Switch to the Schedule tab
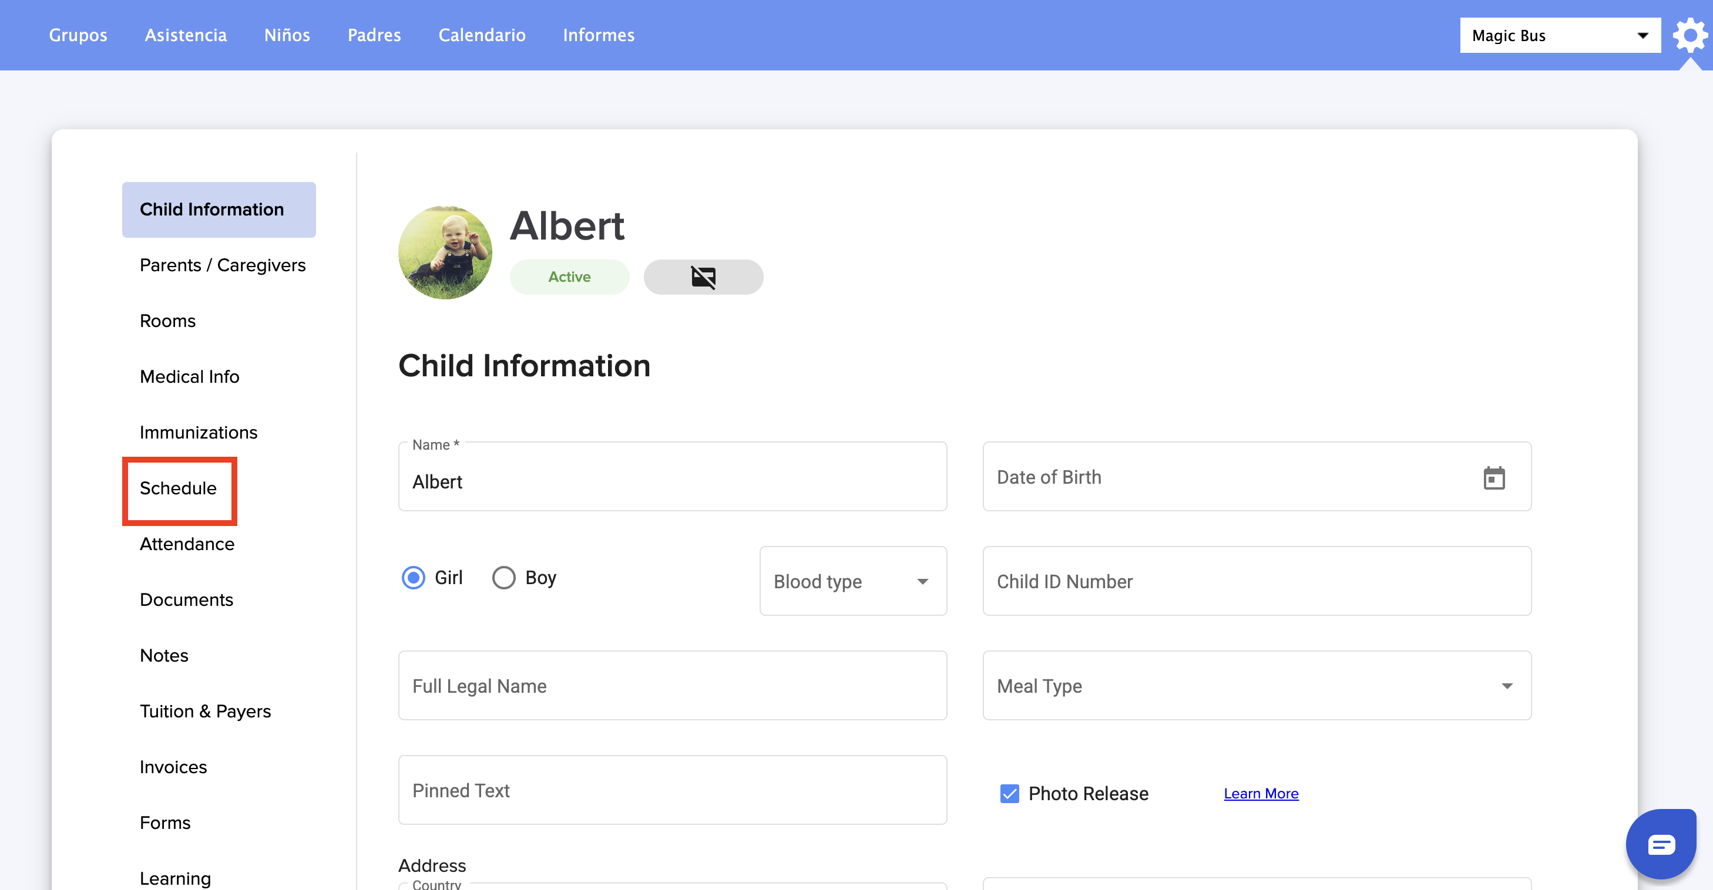Viewport: 1713px width, 890px height. click(178, 488)
